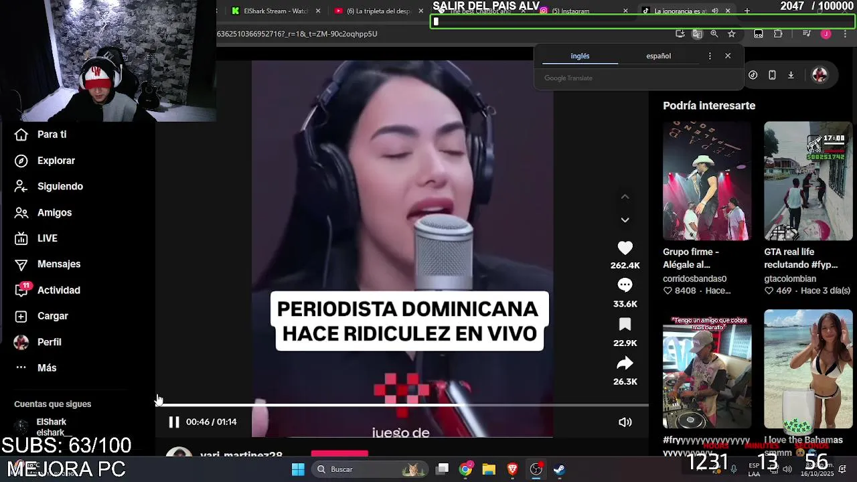Open Google Translate options menu
This screenshot has height=482, width=857.
coord(710,56)
